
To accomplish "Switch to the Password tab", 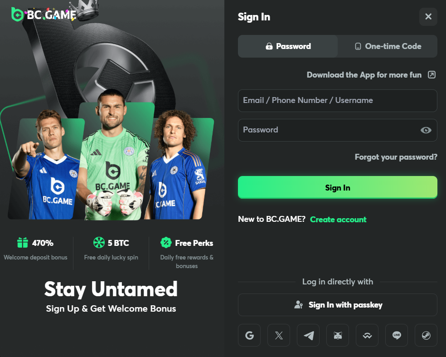I will 288,46.
